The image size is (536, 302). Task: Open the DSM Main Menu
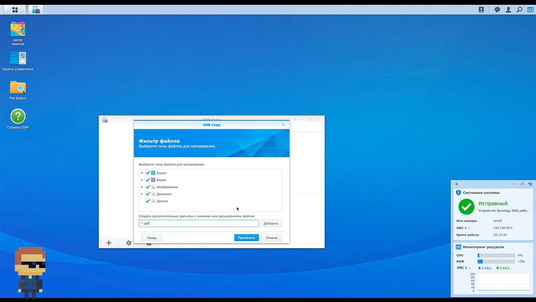pos(15,10)
